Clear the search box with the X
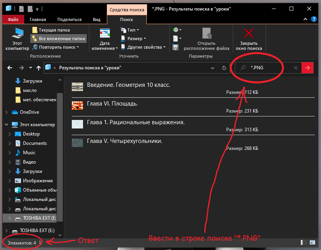This screenshot has width=321, height=250. pos(296,68)
